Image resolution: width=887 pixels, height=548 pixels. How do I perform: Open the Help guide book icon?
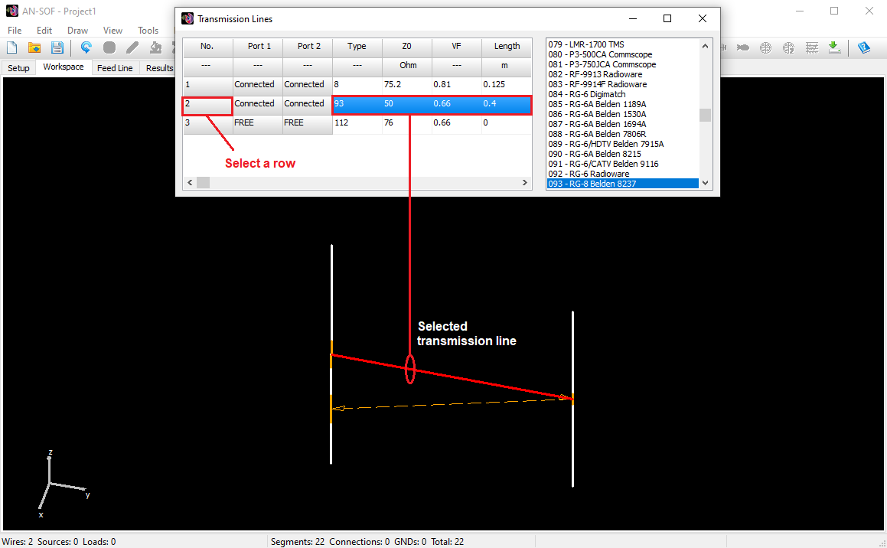click(x=865, y=47)
